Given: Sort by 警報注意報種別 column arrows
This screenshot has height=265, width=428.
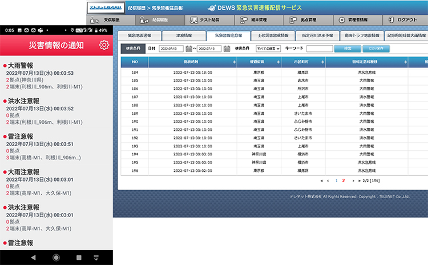Looking at the screenshot, I should [405, 62].
